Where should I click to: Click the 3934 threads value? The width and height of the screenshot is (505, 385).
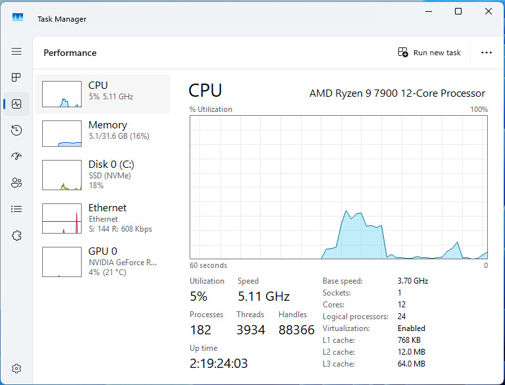tap(251, 330)
